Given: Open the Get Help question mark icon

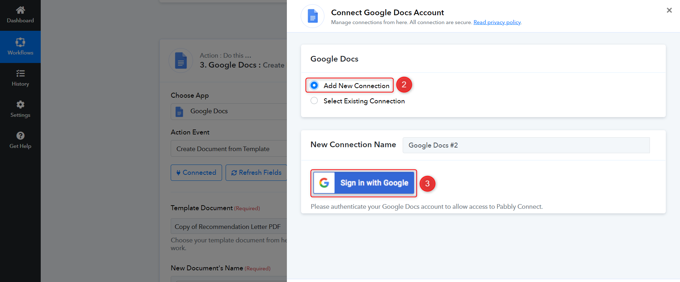Looking at the screenshot, I should point(20,136).
